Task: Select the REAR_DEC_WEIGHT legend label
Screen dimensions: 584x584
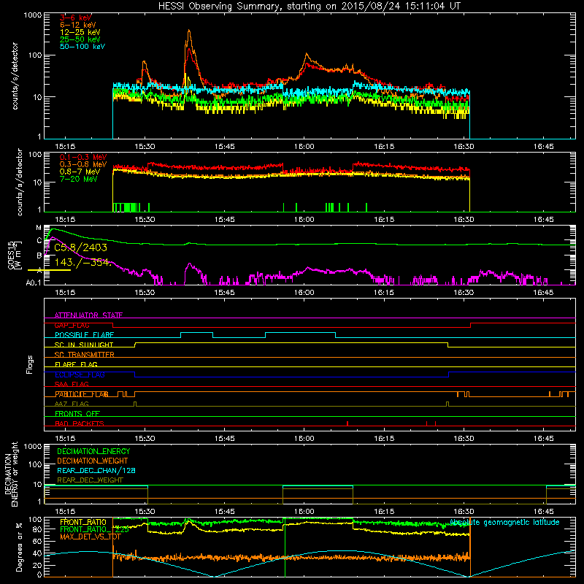Action: [90, 480]
